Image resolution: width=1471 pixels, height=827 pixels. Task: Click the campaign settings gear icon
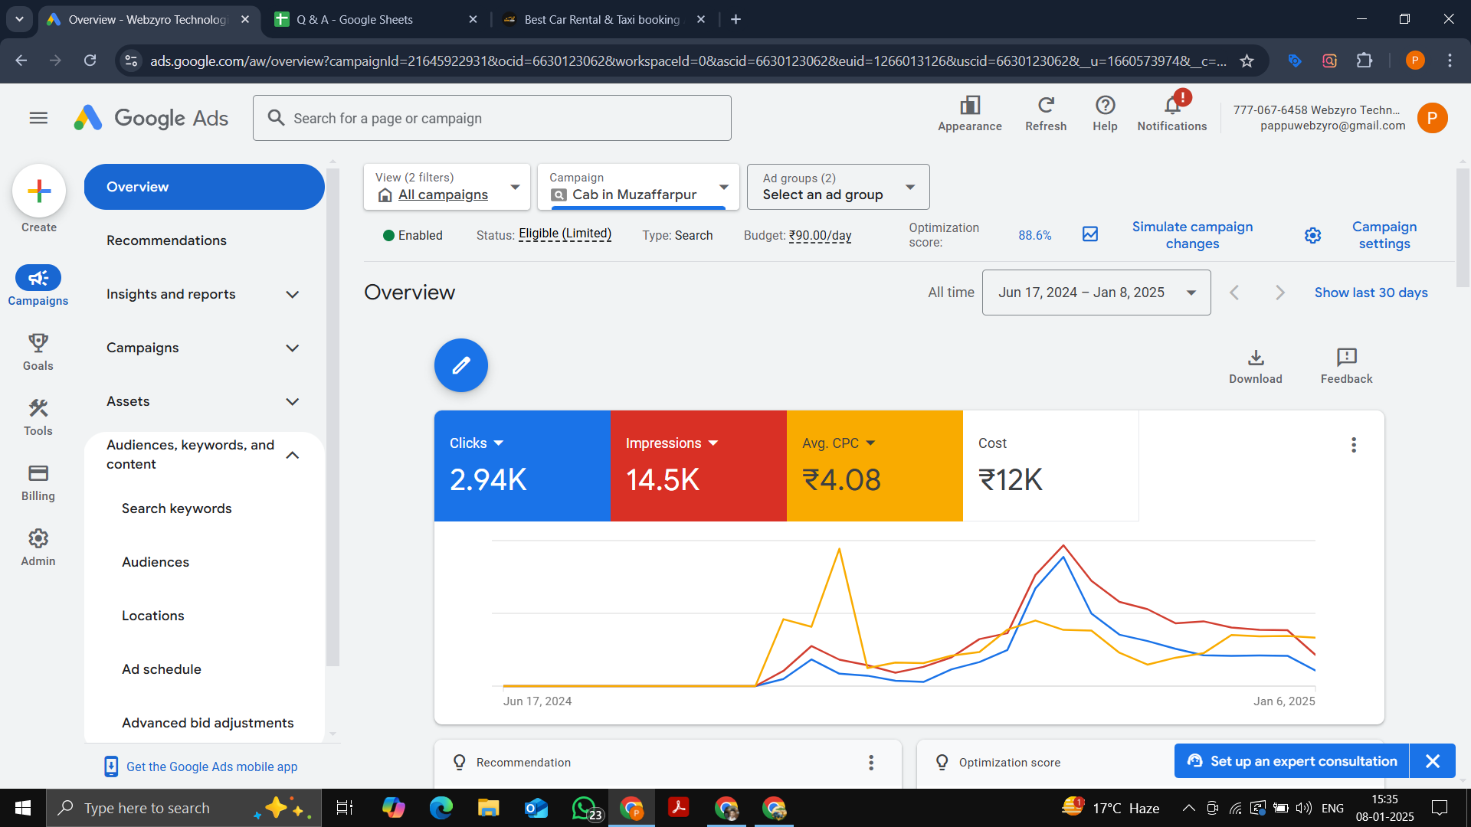point(1312,235)
